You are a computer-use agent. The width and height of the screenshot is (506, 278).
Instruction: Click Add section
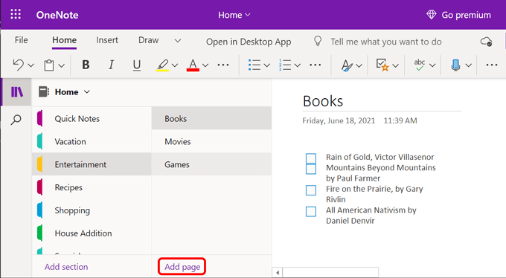point(66,267)
